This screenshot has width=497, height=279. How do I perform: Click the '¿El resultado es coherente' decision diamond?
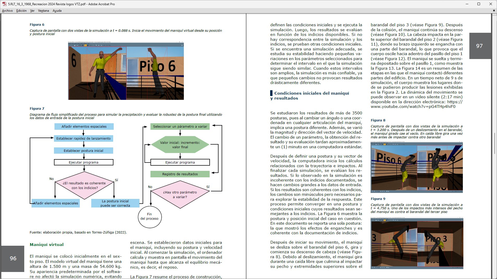[x=84, y=185]
